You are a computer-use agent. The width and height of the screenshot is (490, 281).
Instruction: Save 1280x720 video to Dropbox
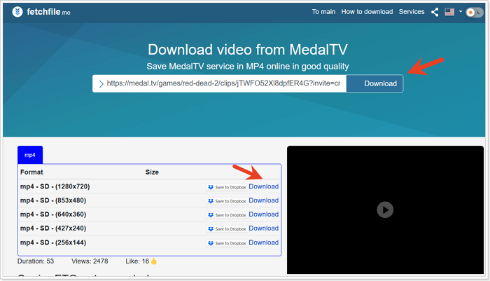[x=227, y=187]
